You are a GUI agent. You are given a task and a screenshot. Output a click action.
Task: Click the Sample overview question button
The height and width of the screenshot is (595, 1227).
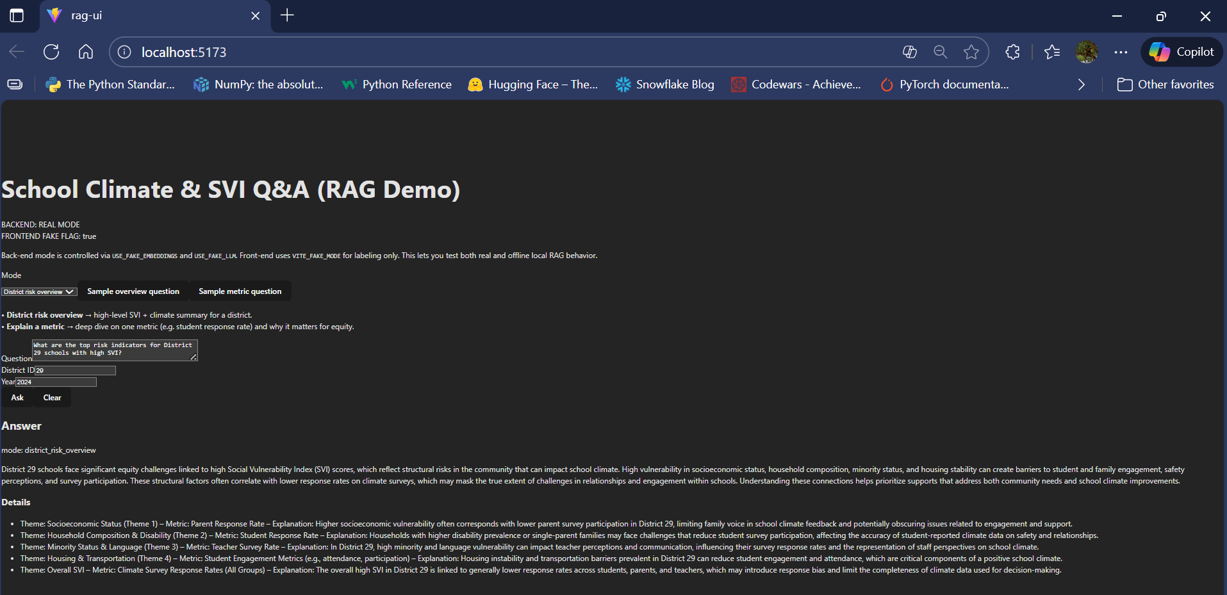(133, 291)
